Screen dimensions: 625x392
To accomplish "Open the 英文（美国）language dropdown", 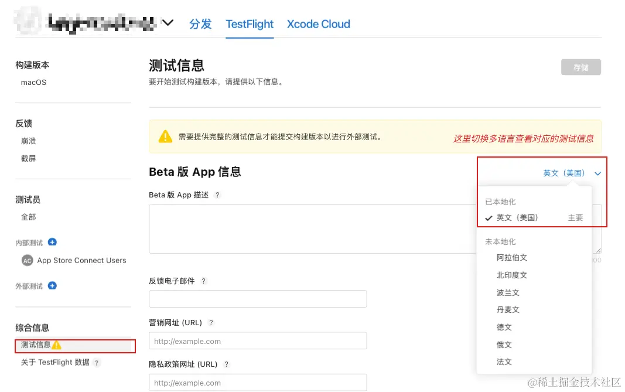I will 563,173.
